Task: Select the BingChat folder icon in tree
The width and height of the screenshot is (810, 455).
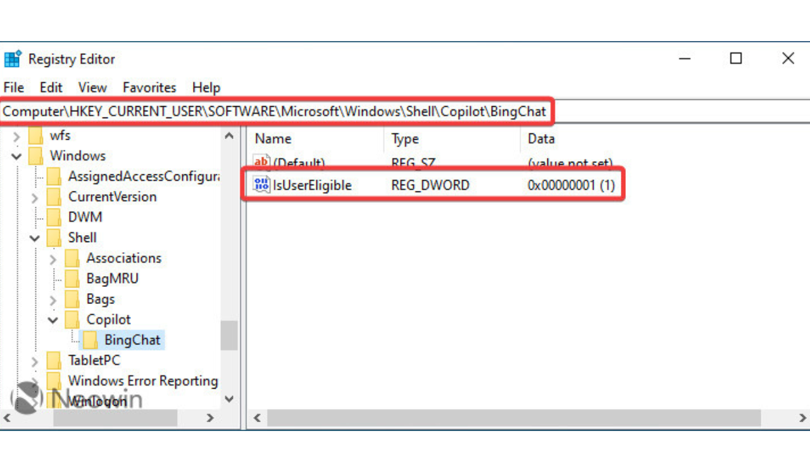Action: click(x=91, y=340)
